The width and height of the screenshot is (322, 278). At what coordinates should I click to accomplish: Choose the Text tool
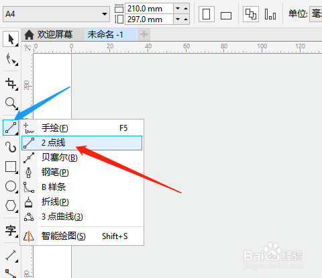[x=11, y=231]
